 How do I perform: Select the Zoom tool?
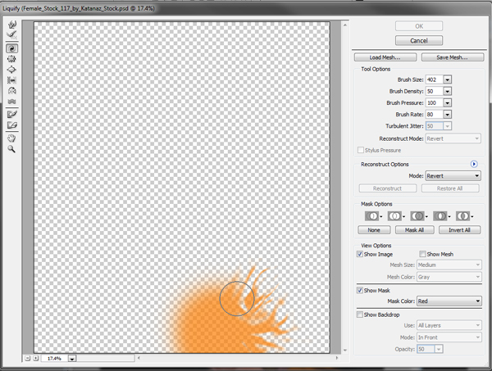pos(12,149)
